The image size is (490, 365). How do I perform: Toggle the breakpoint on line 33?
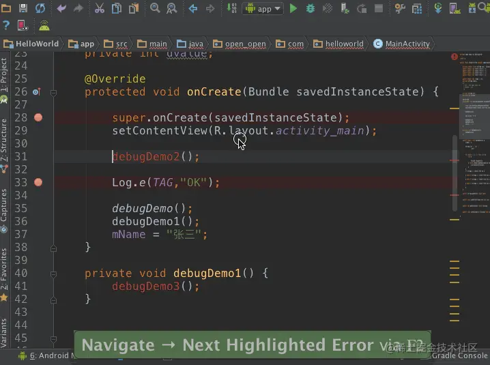click(38, 182)
